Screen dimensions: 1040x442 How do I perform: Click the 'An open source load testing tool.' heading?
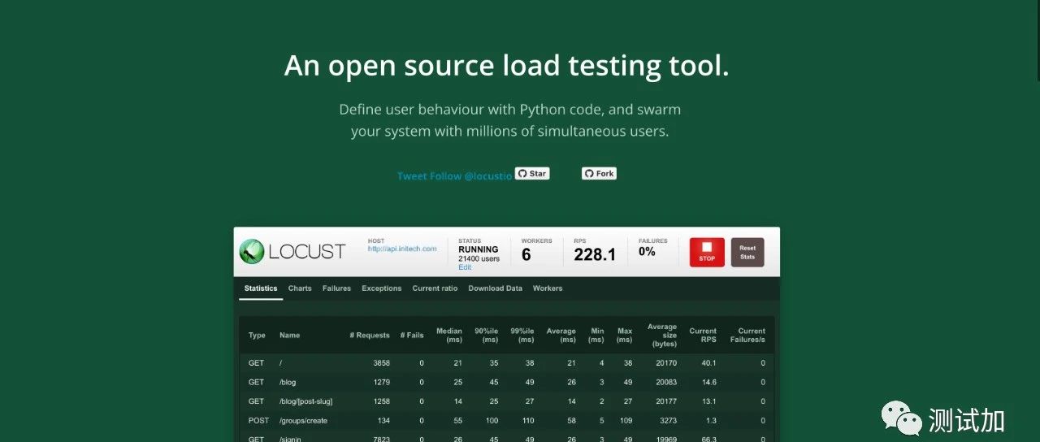click(506, 66)
